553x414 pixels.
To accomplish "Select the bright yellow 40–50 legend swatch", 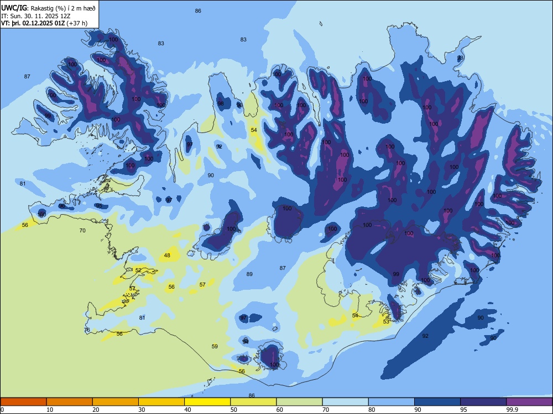I will pos(207,402).
